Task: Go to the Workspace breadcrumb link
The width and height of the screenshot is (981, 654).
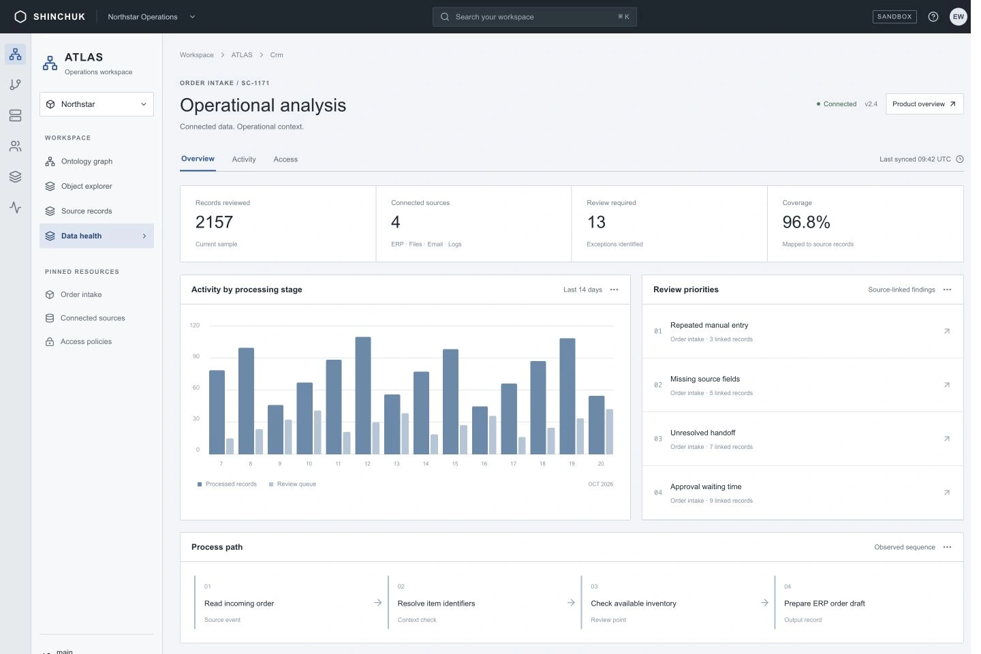Action: point(197,55)
